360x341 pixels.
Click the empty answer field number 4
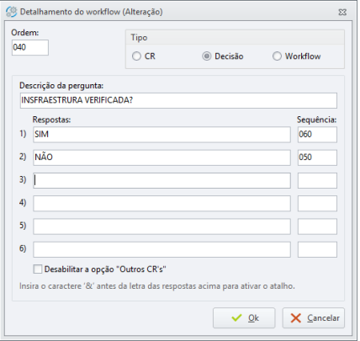coord(161,204)
